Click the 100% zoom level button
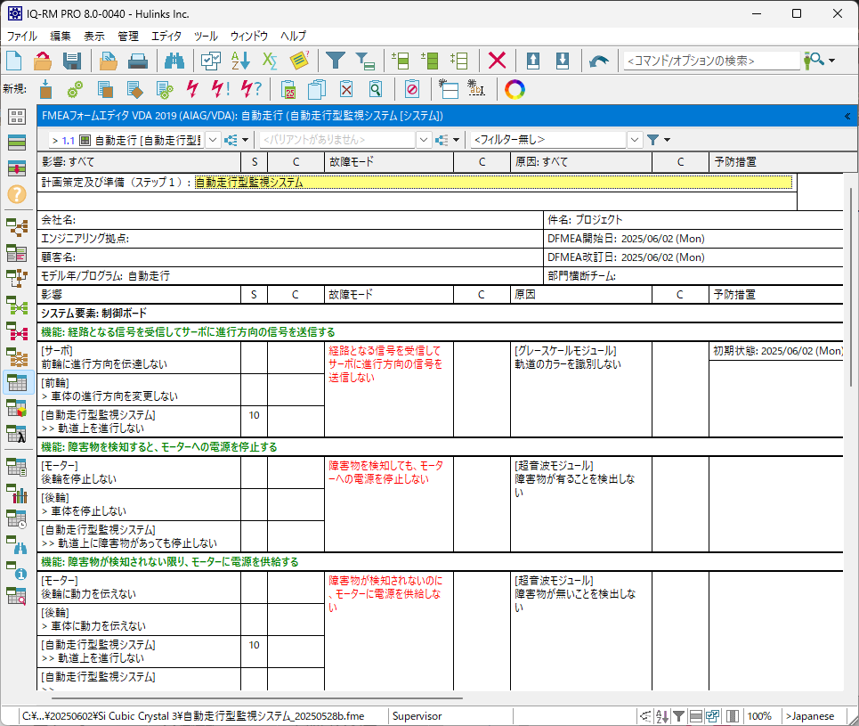The height and width of the screenshot is (726, 859). (x=759, y=716)
